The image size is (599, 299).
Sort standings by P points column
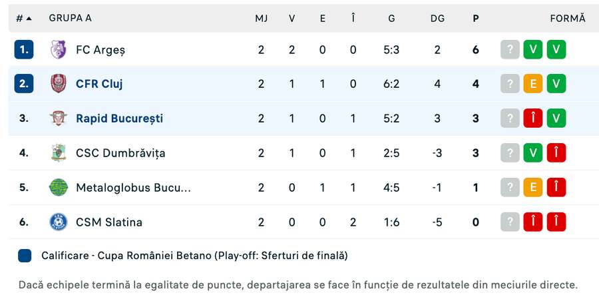point(475,18)
